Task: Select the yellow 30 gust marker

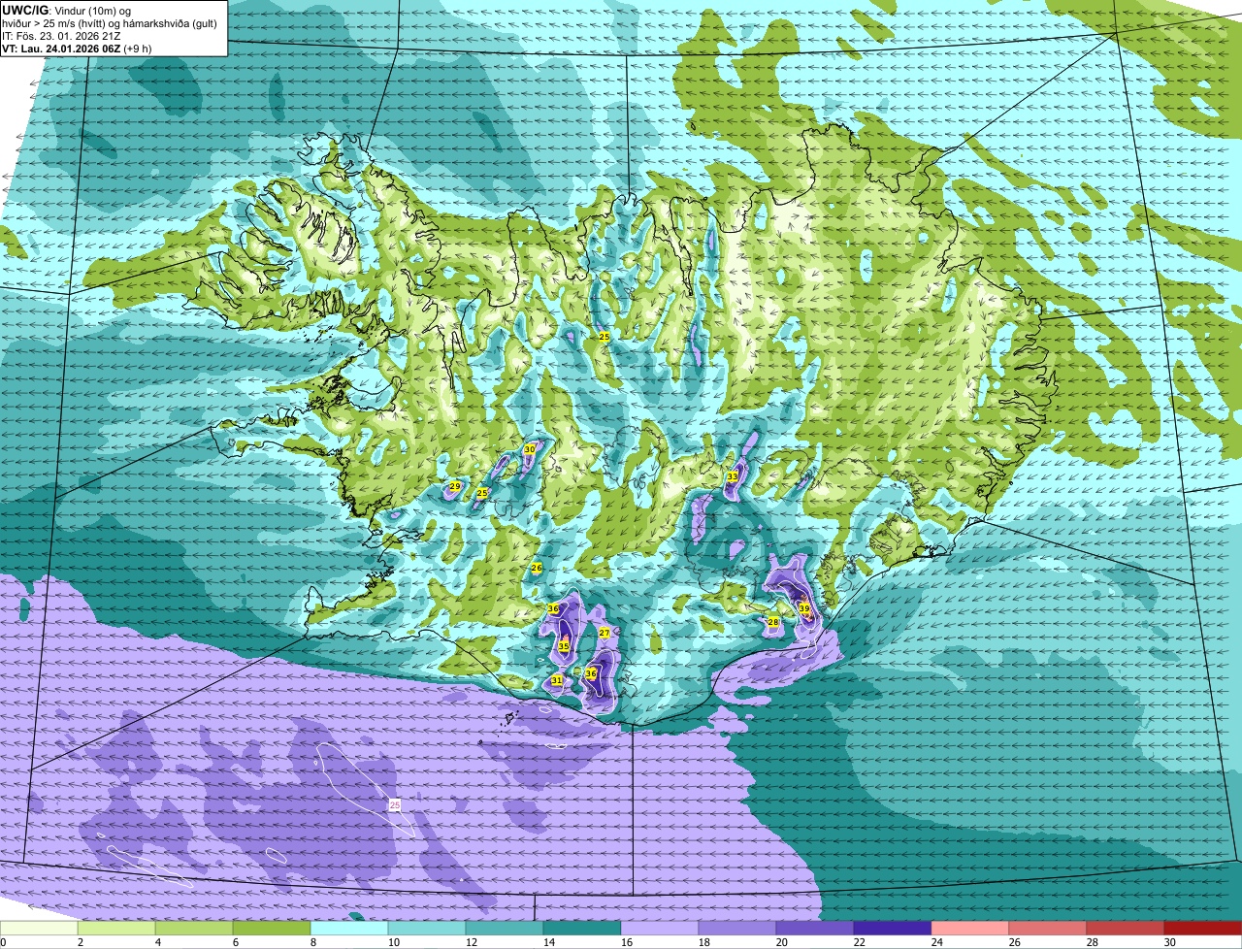Action: [530, 449]
